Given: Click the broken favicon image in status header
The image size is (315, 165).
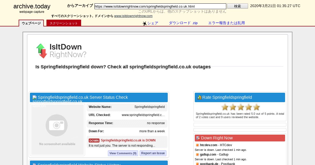Looking at the screenshot, I should pyautogui.click(x=34, y=97).
